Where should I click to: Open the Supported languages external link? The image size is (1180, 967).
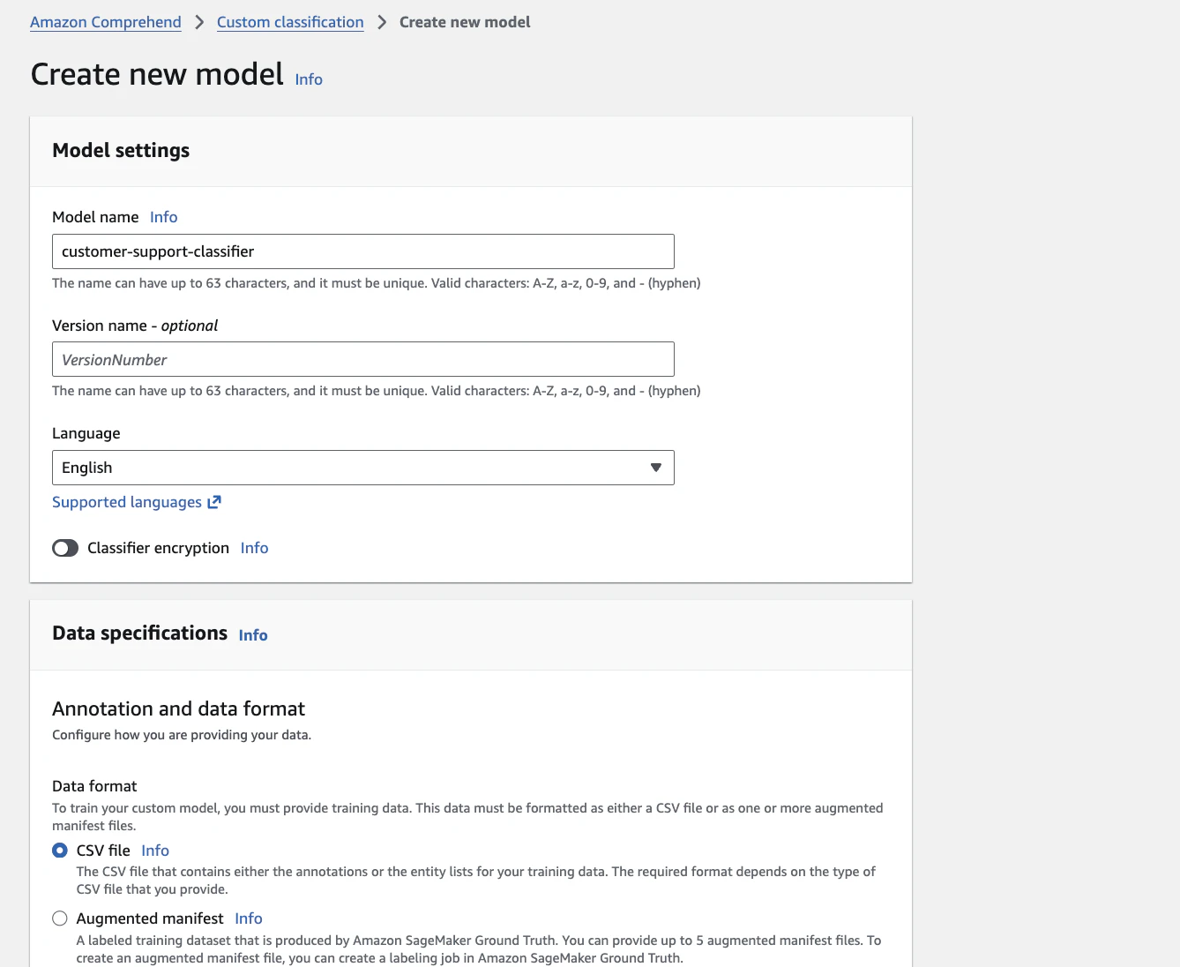pos(137,502)
